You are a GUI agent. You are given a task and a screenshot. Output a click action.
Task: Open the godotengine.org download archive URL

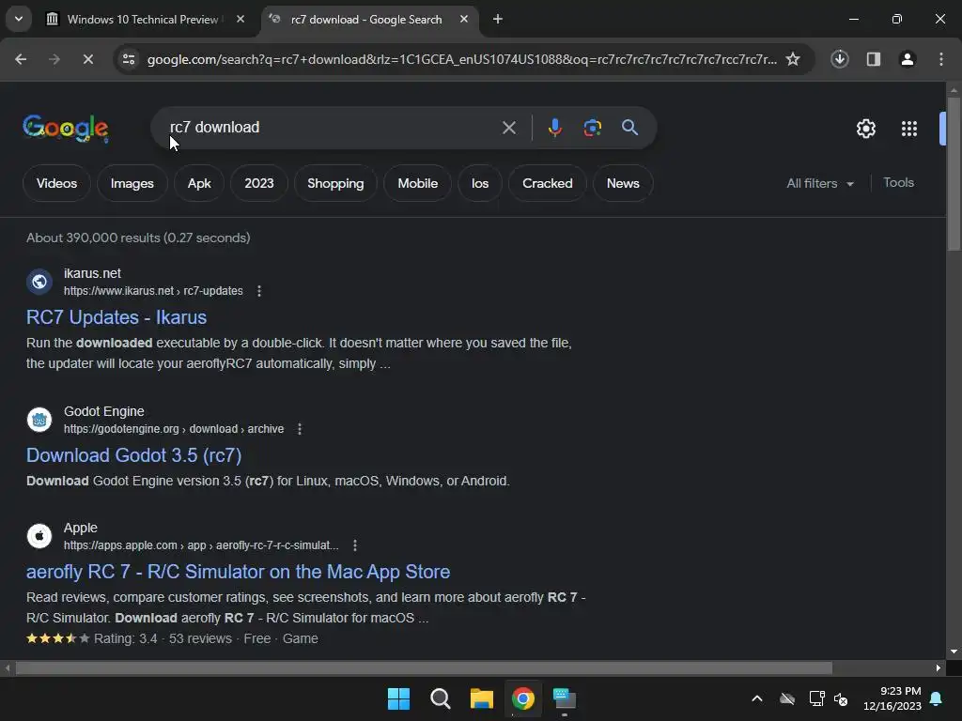click(174, 428)
